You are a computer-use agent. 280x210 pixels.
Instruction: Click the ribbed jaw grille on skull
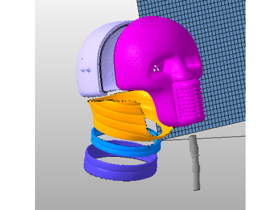[x=189, y=102]
